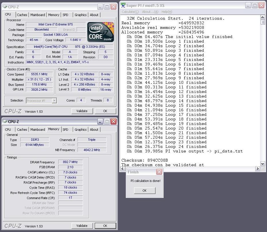
Task: Click the Command Rate value 1T
Action: tap(70, 198)
